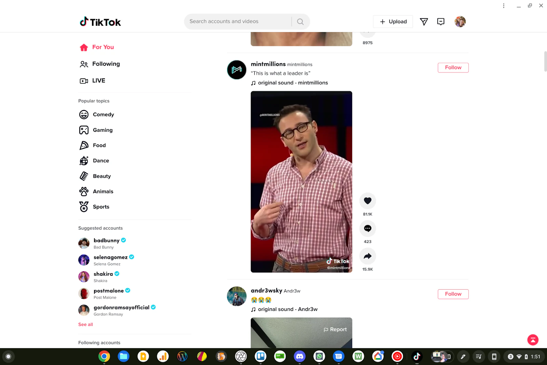Click the andr3wsky profile avatar
Viewport: 547px width, 365px height.
(x=237, y=296)
